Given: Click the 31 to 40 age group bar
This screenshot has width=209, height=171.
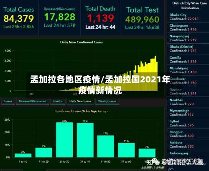Looking at the screenshot, I should pyautogui.click(x=85, y=140).
